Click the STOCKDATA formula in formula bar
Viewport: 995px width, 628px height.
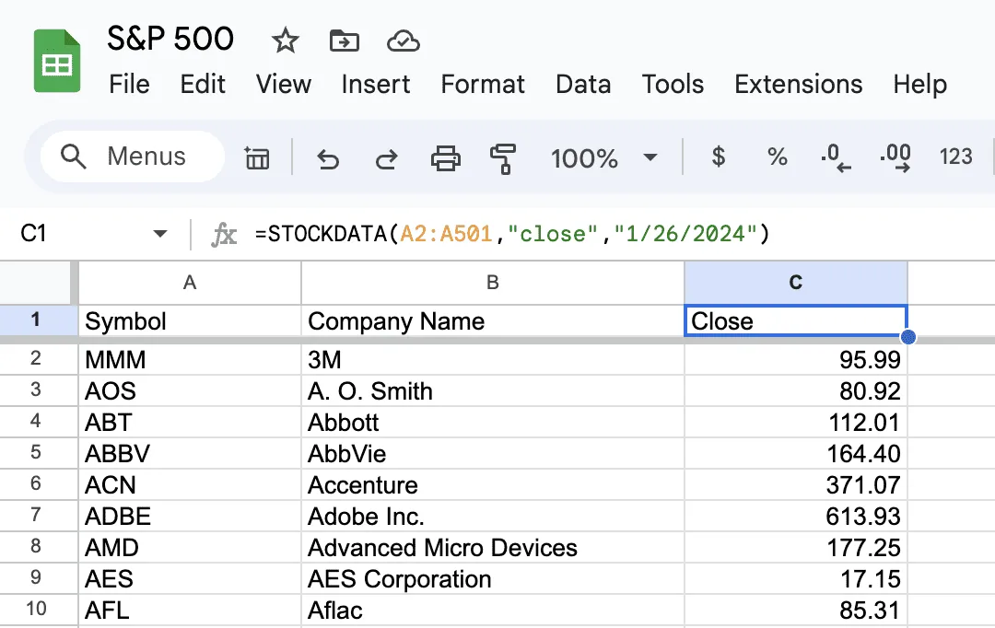512,234
